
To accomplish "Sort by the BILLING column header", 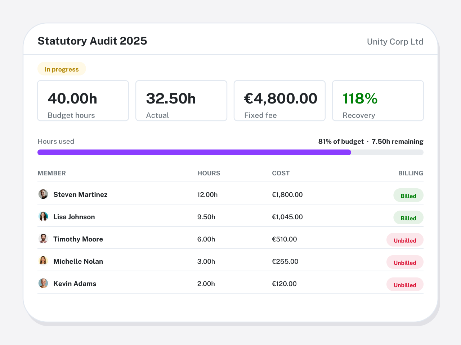I will point(411,173).
